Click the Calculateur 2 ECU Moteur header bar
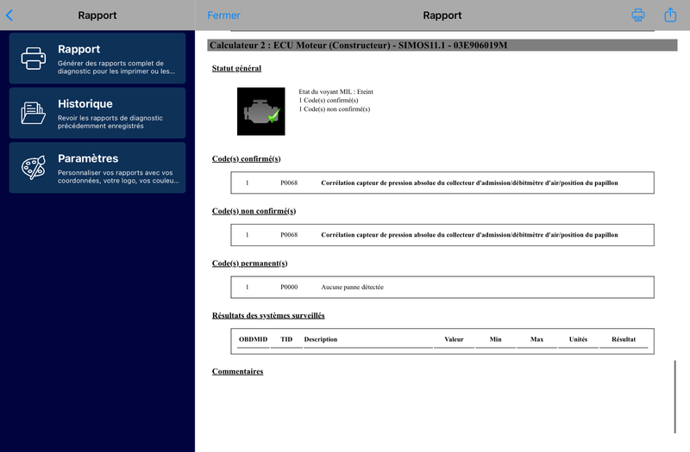The height and width of the screenshot is (452, 690). (430, 44)
